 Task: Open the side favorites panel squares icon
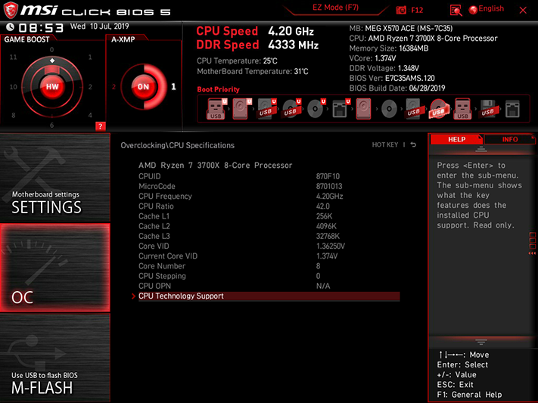coord(533,240)
